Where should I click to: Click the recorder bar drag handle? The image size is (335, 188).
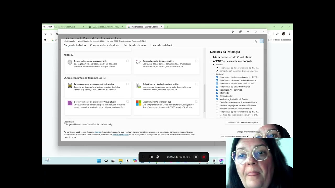click(x=143, y=157)
